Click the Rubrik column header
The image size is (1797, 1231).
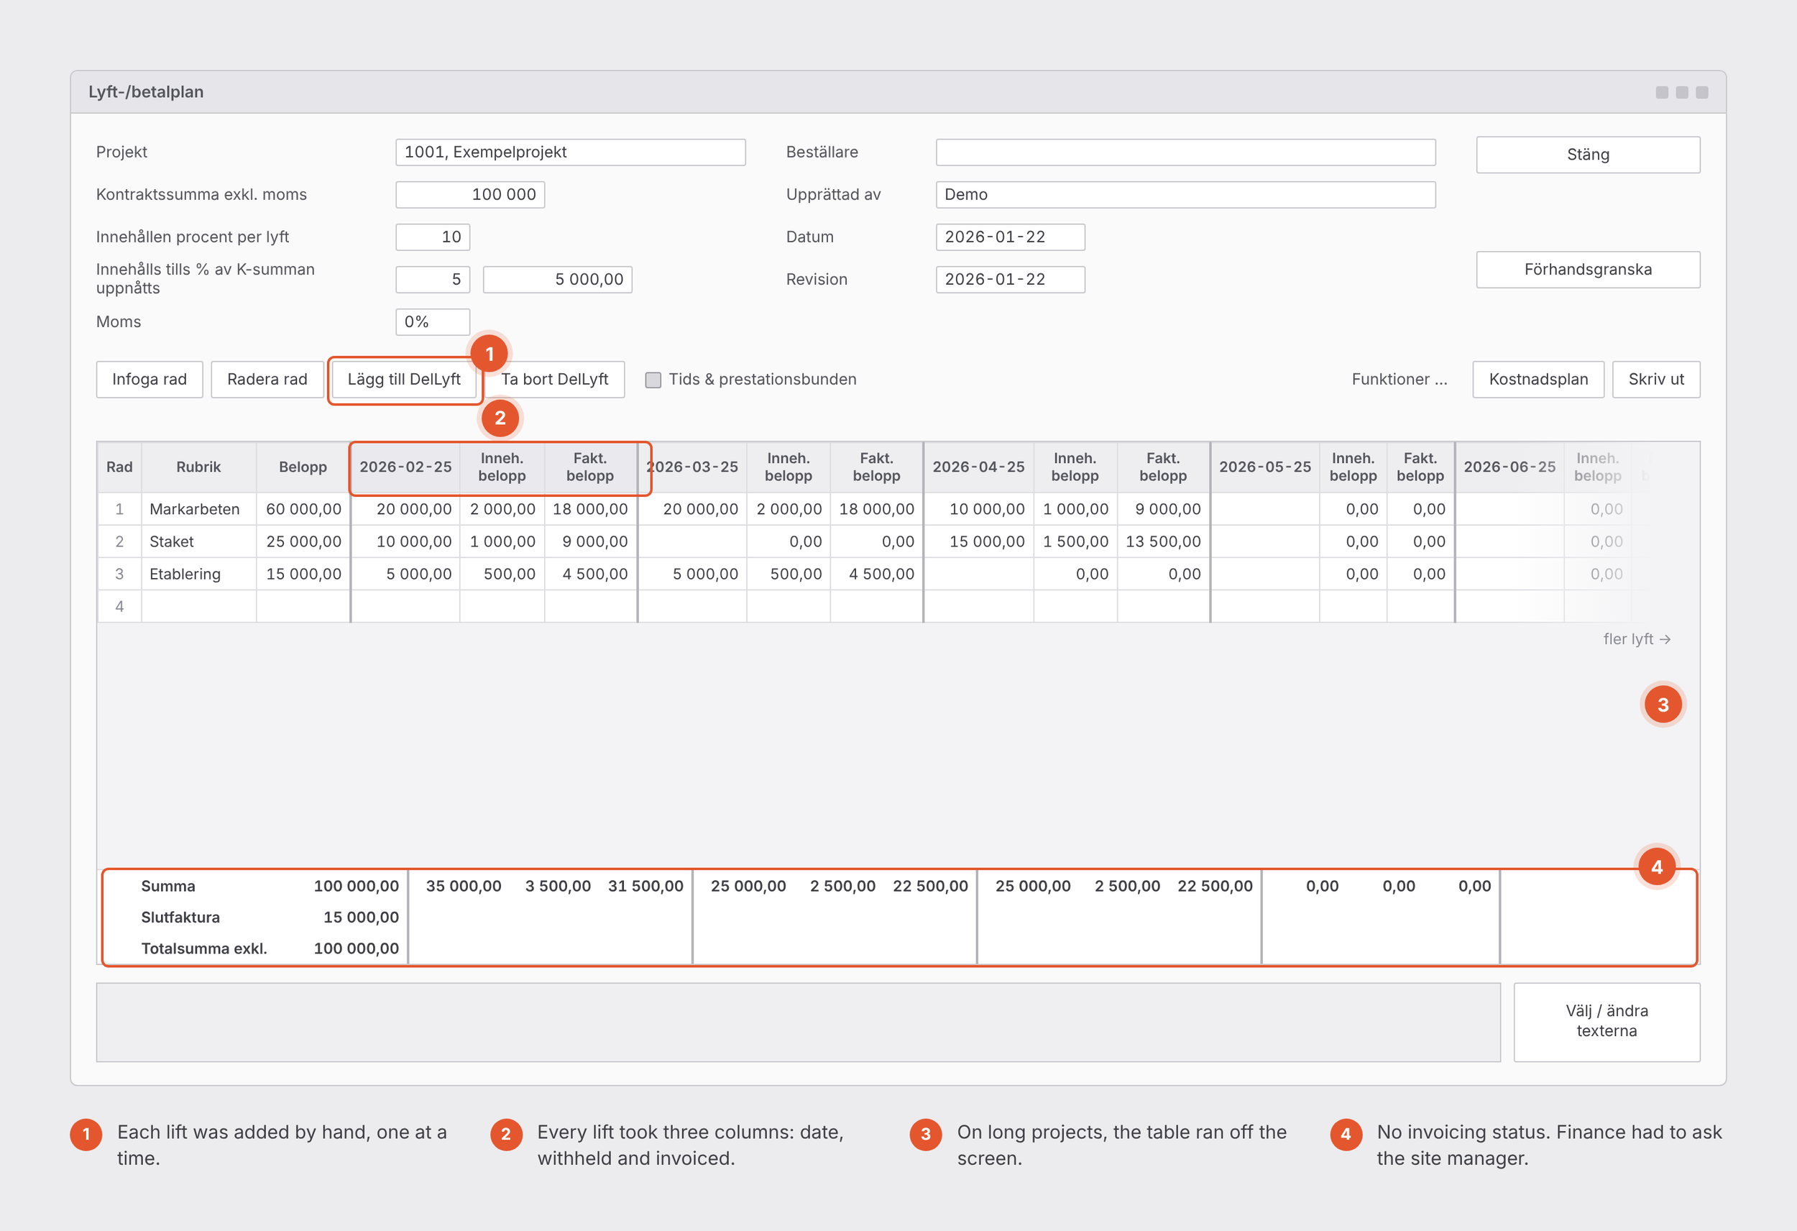[198, 467]
